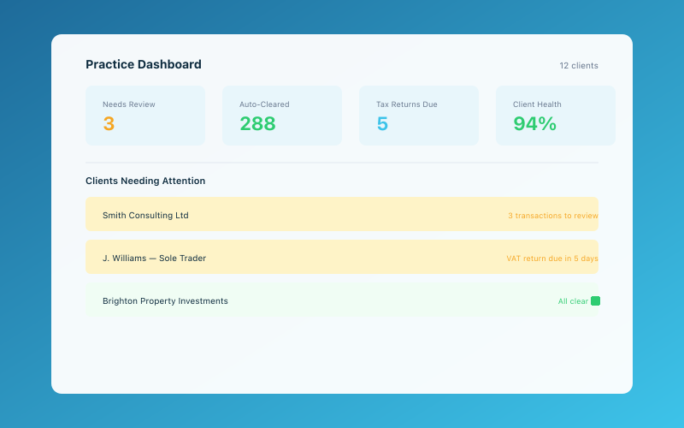Click '3 transactions to review' status
Viewport: 684px width, 428px height.
point(553,216)
